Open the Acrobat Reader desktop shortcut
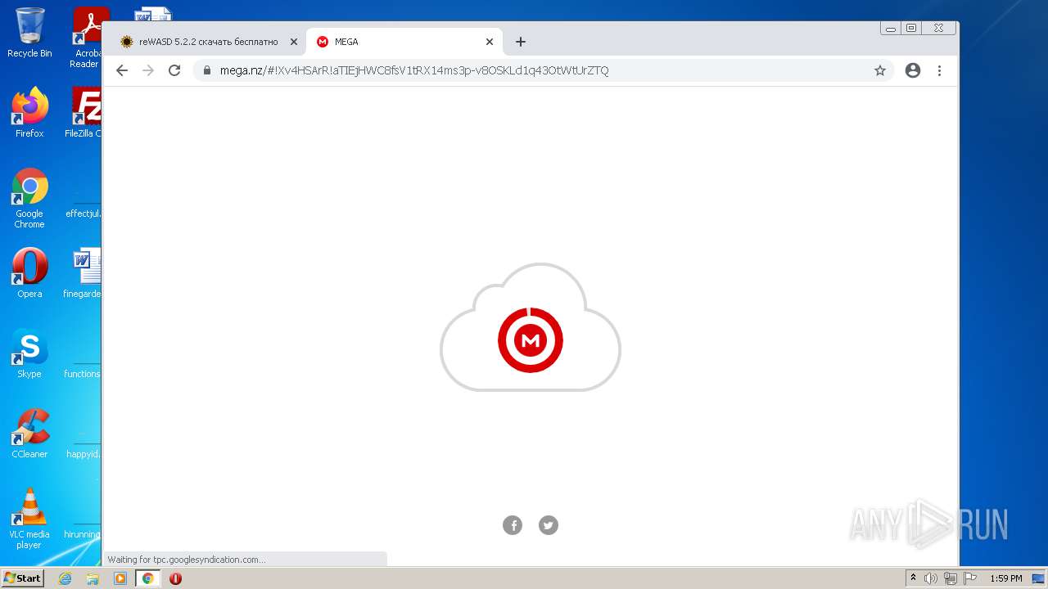Image resolution: width=1048 pixels, height=589 pixels. tap(87, 37)
